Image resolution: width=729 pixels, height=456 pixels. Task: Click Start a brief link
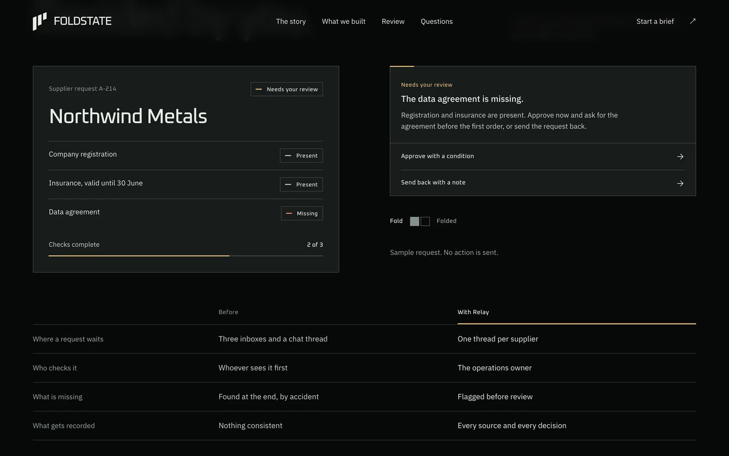655,21
